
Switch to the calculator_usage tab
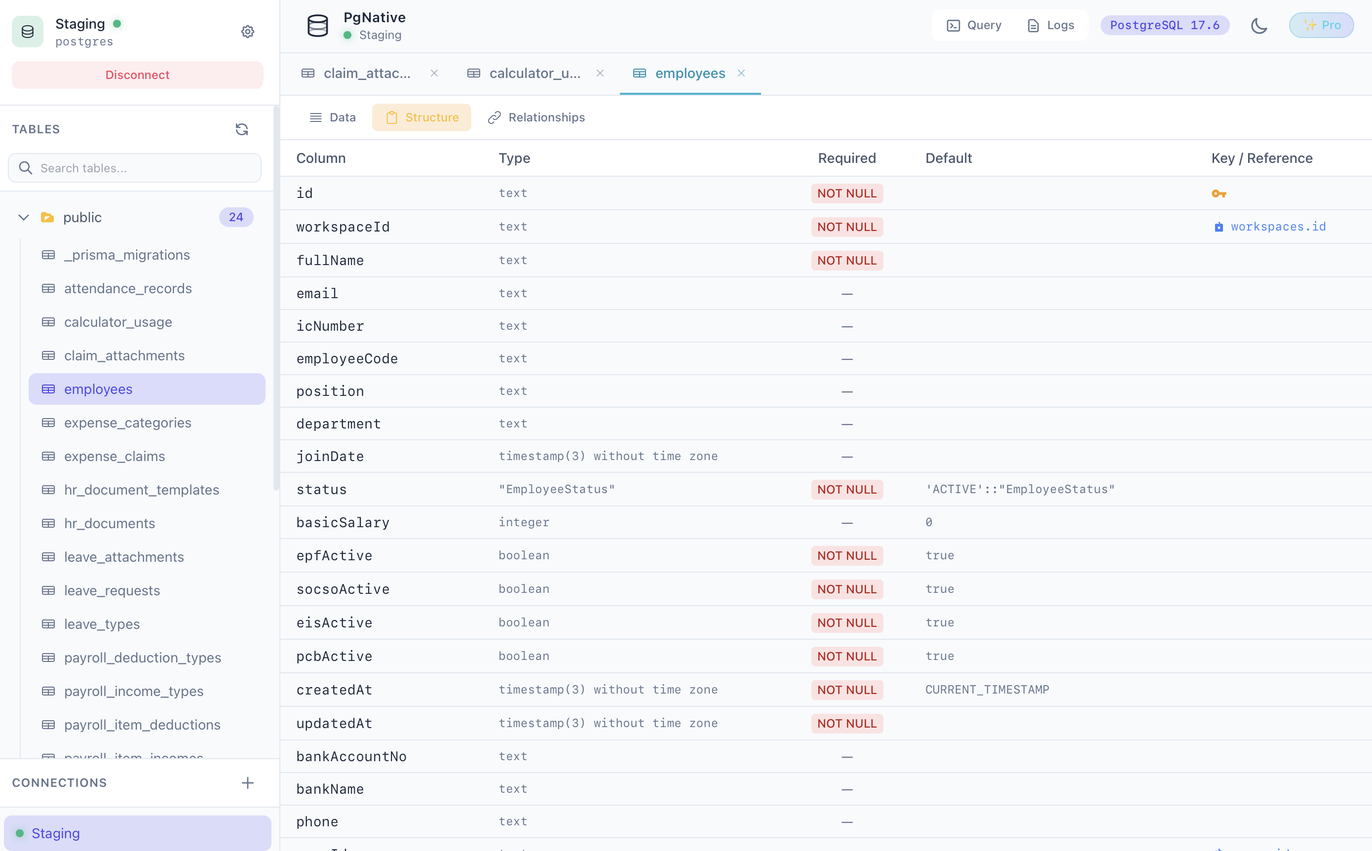(534, 73)
